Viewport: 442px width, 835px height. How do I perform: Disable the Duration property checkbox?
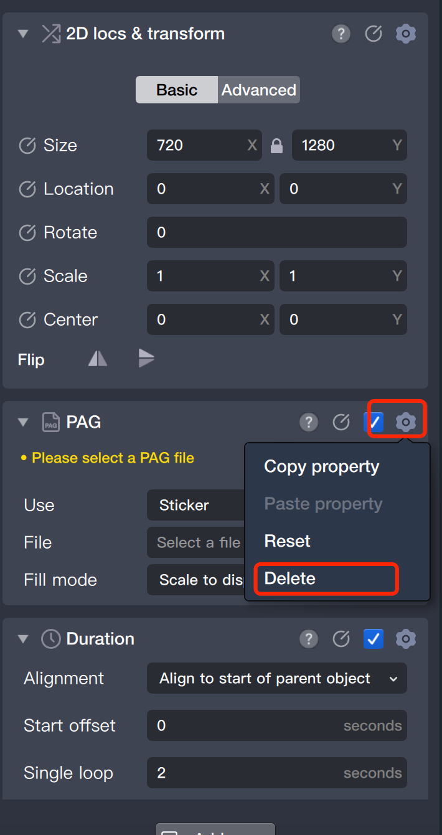(x=374, y=639)
